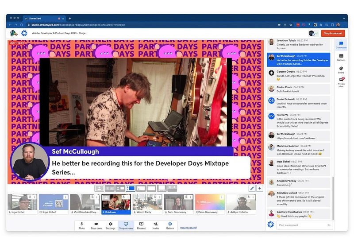The height and width of the screenshot is (248, 354).
Task: Open the Present option
Action: click(x=141, y=226)
